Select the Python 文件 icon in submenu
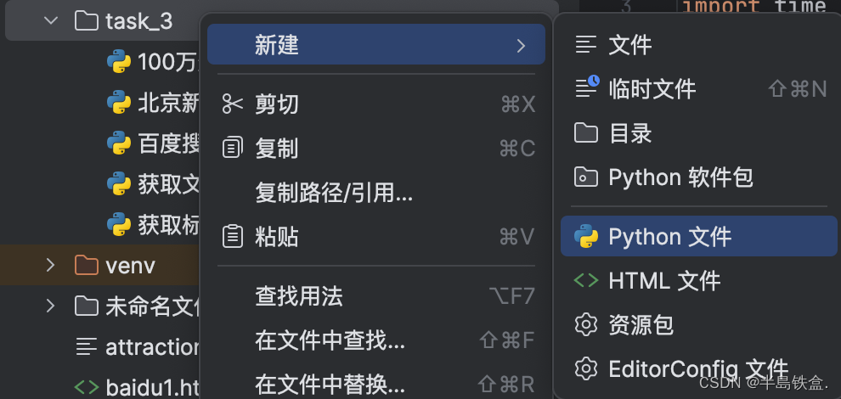841x399 pixels. click(x=585, y=237)
